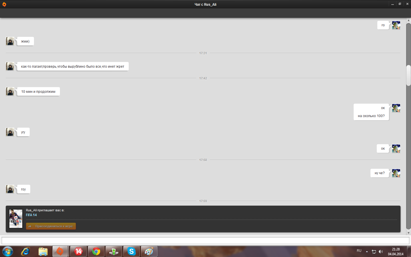
Task: Click the chat scrollbar thumb
Action: 408,75
